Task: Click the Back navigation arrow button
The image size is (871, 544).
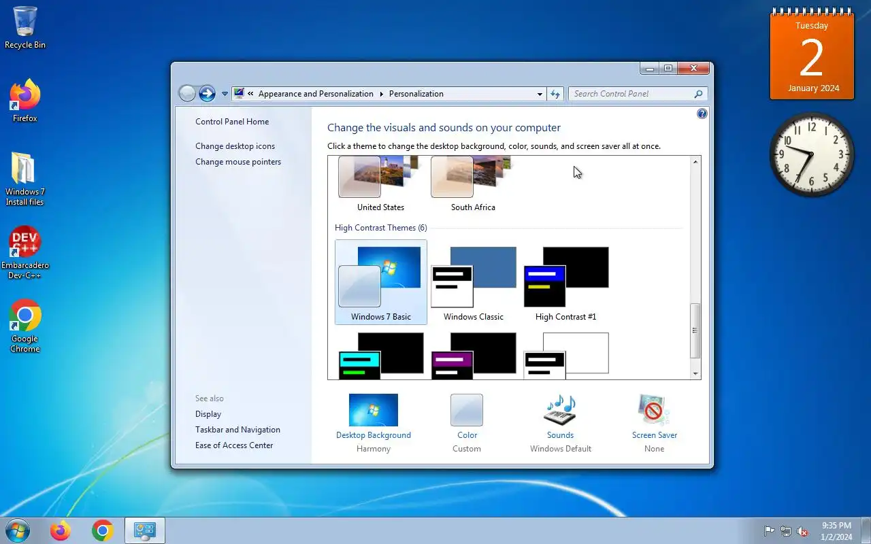Action: (187, 94)
